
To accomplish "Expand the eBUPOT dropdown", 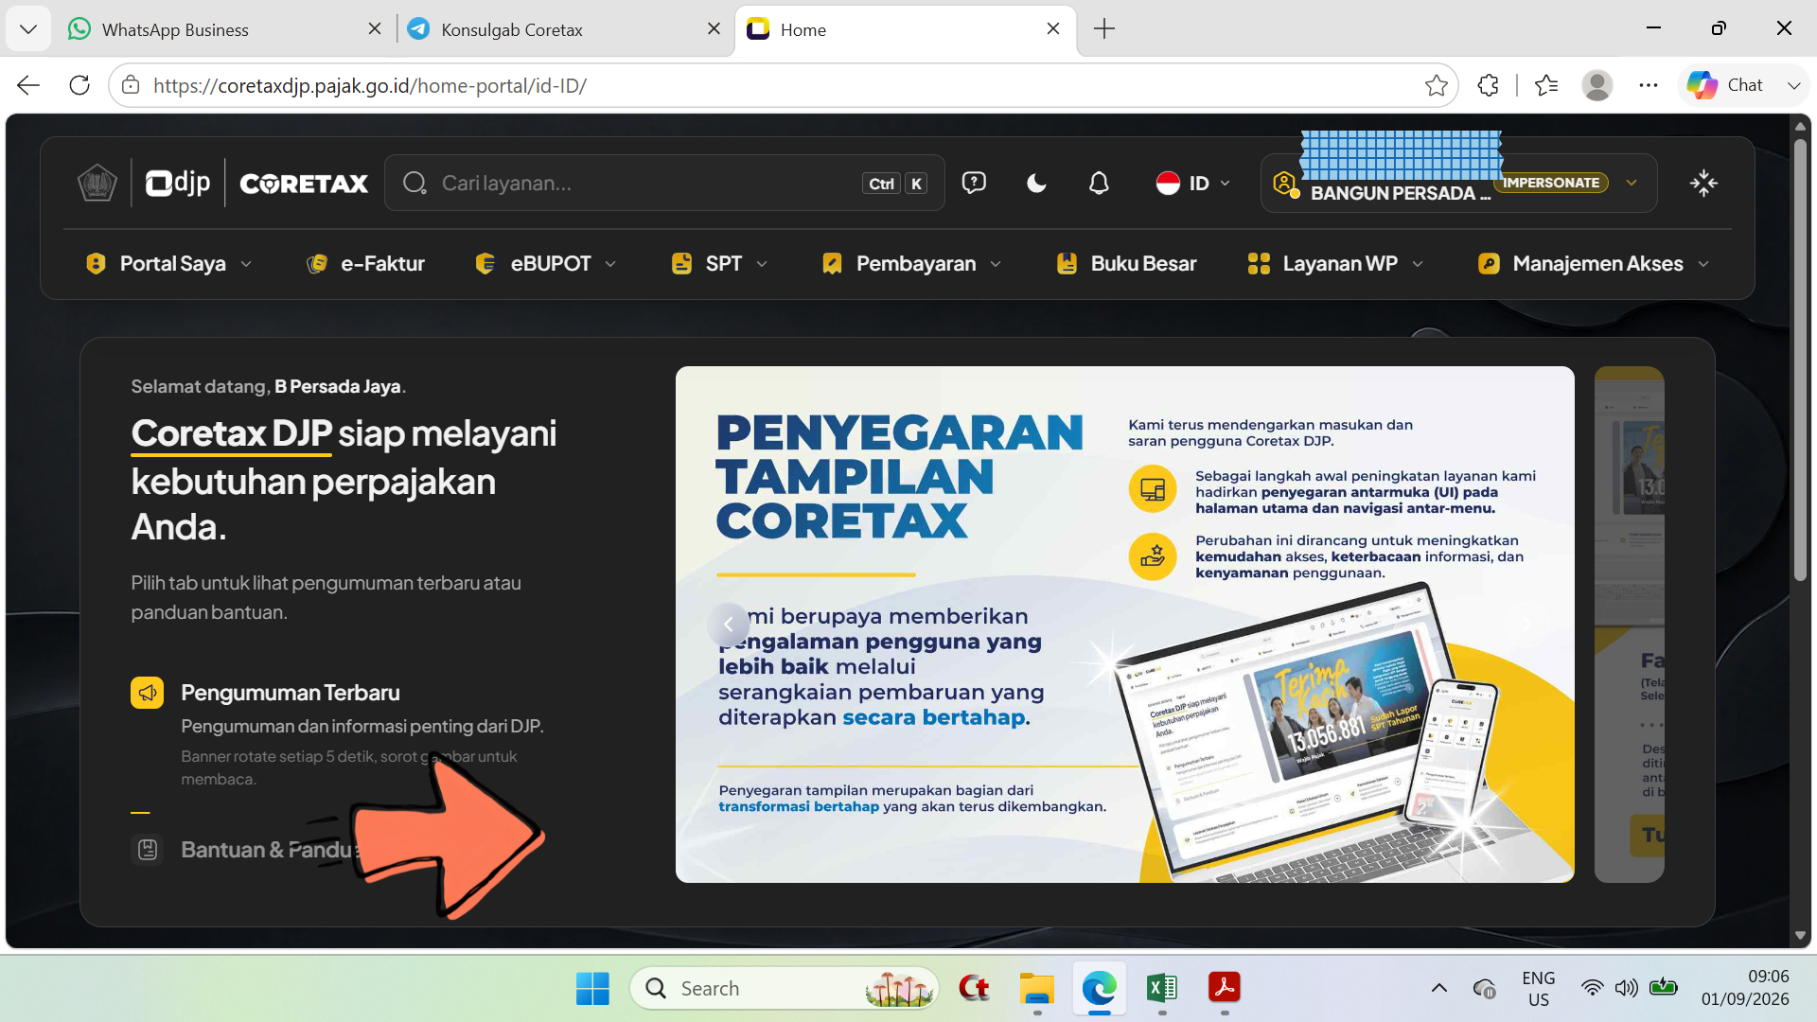I will point(546,264).
